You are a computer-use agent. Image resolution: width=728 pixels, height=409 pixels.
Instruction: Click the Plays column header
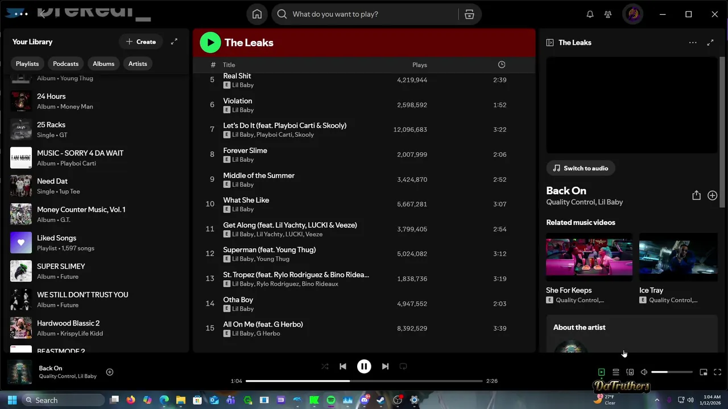(420, 65)
